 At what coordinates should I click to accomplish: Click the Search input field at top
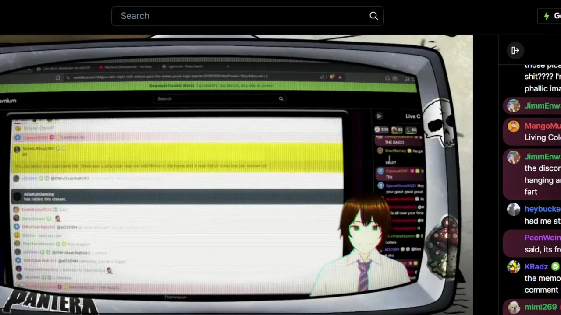[x=247, y=16]
